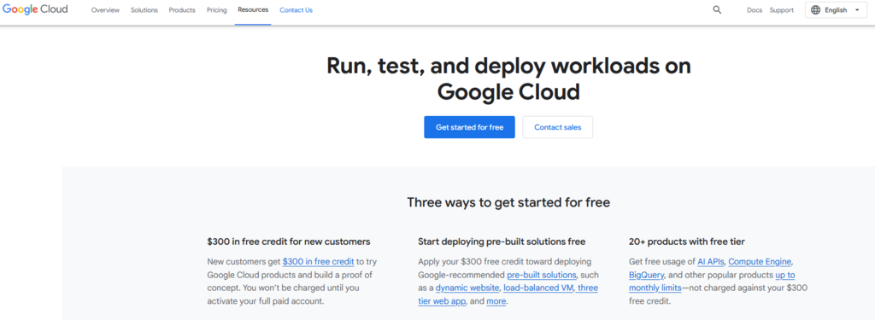
Task: Open the AI APIs link
Action: (710, 261)
